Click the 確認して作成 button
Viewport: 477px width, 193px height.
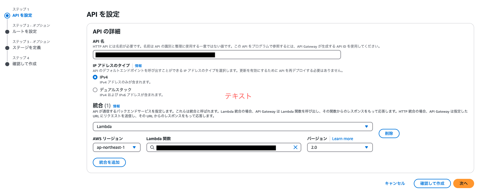click(432, 183)
